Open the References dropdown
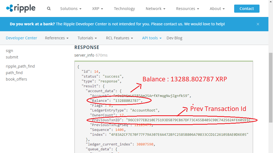 click(x=57, y=38)
